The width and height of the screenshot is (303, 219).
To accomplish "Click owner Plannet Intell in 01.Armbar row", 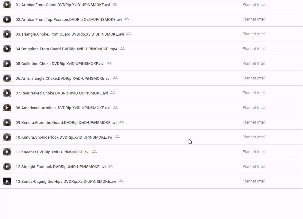I will pos(254,5).
